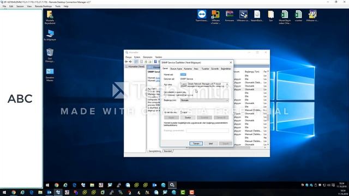
Task: Open orange Camtasia recorder icon in local taskbar
Action: click(x=191, y=192)
